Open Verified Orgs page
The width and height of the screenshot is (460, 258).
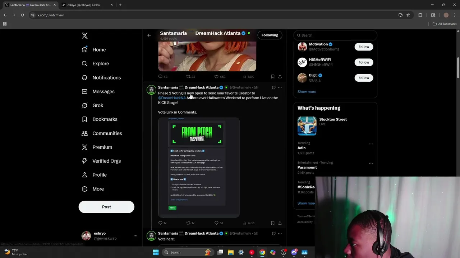101,161
